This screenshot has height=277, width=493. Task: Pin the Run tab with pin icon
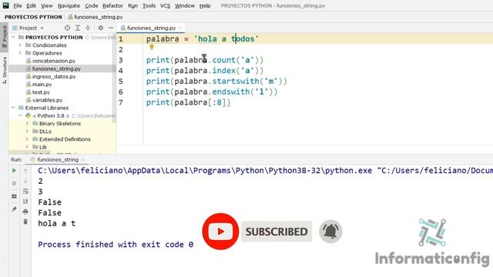click(x=14, y=209)
